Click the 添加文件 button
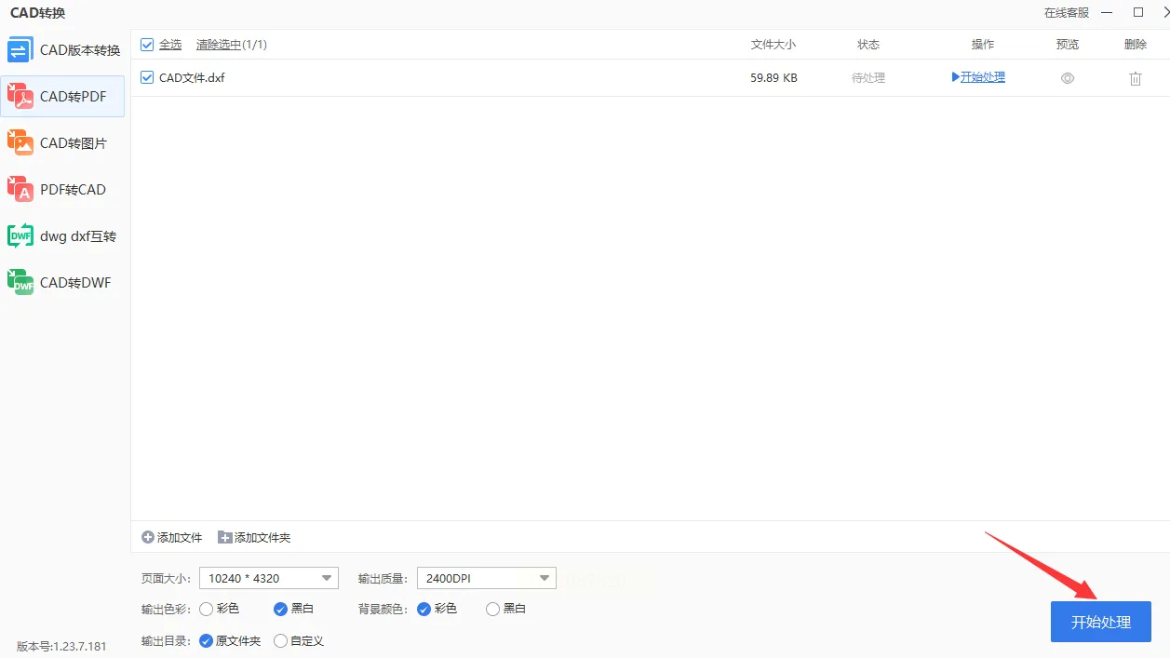 [x=172, y=538]
